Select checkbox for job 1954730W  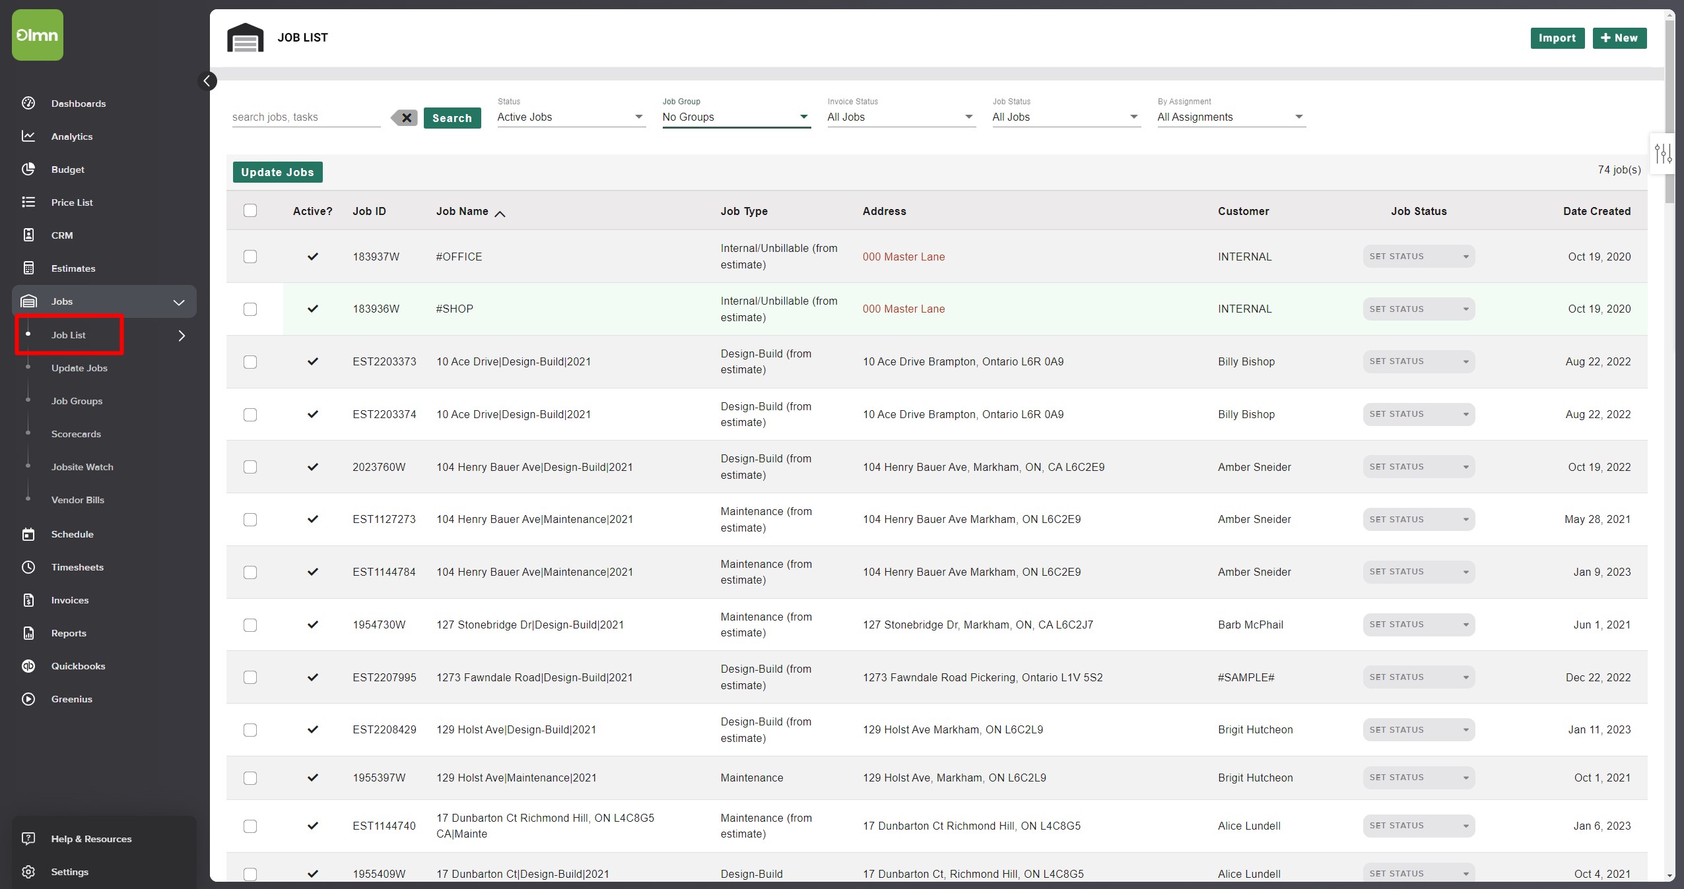pyautogui.click(x=250, y=625)
